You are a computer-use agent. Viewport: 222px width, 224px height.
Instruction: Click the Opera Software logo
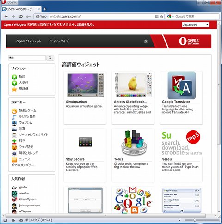click(x=189, y=41)
